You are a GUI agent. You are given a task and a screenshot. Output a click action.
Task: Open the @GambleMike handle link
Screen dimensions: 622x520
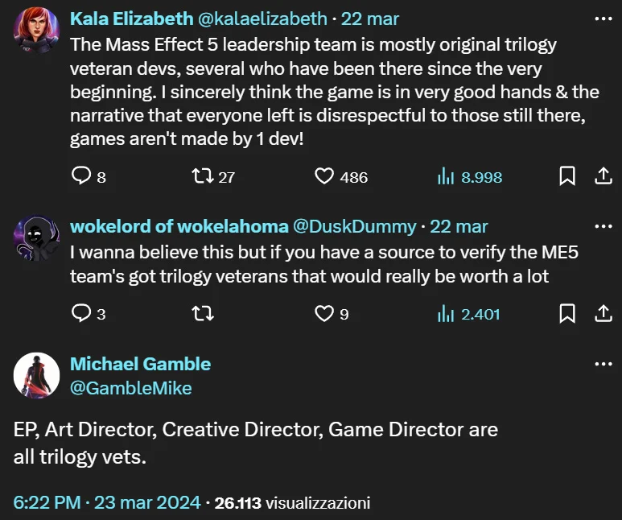click(131, 389)
